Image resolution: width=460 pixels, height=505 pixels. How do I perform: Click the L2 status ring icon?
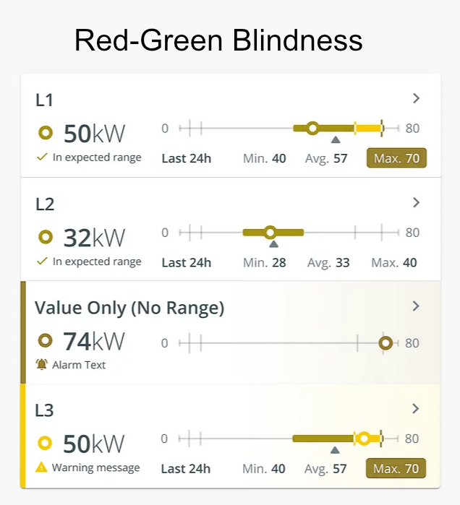click(x=46, y=237)
